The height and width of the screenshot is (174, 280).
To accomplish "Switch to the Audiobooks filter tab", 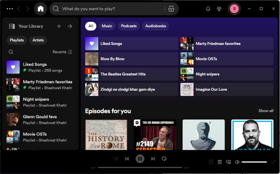I will pos(156,26).
